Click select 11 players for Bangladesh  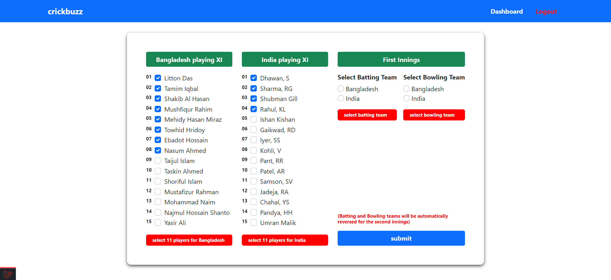pos(189,240)
